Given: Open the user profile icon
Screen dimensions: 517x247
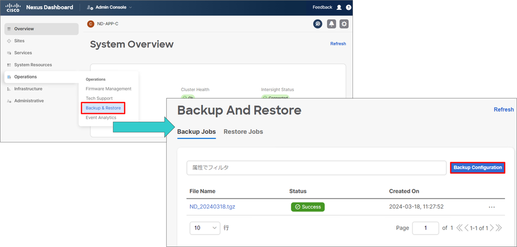Looking at the screenshot, I should [339, 7].
